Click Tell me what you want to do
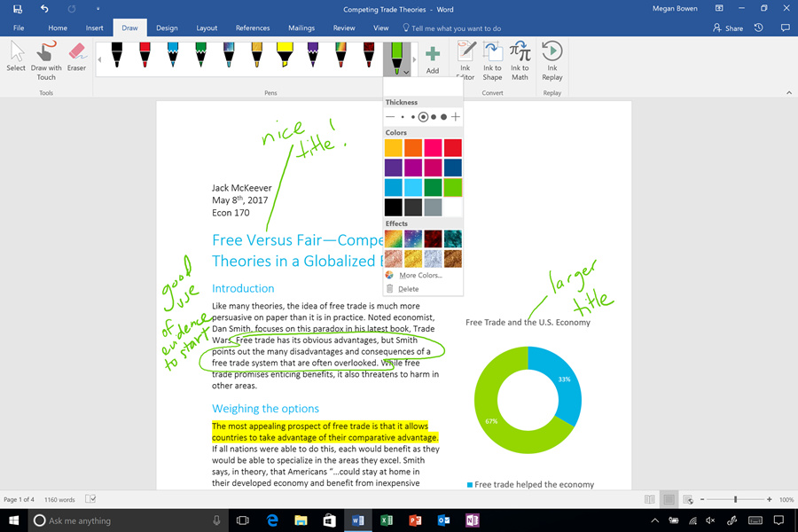This screenshot has height=532, width=798. click(x=452, y=28)
